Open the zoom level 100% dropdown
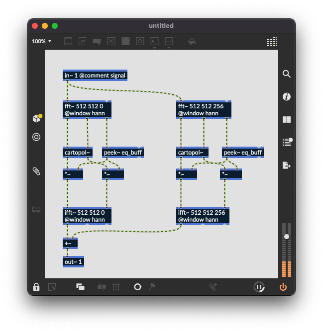Viewport: 323px width, 332px height. [42, 41]
